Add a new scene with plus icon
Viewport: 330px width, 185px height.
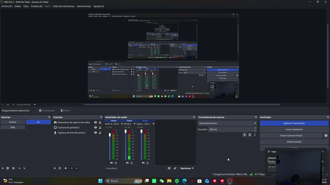3,168
